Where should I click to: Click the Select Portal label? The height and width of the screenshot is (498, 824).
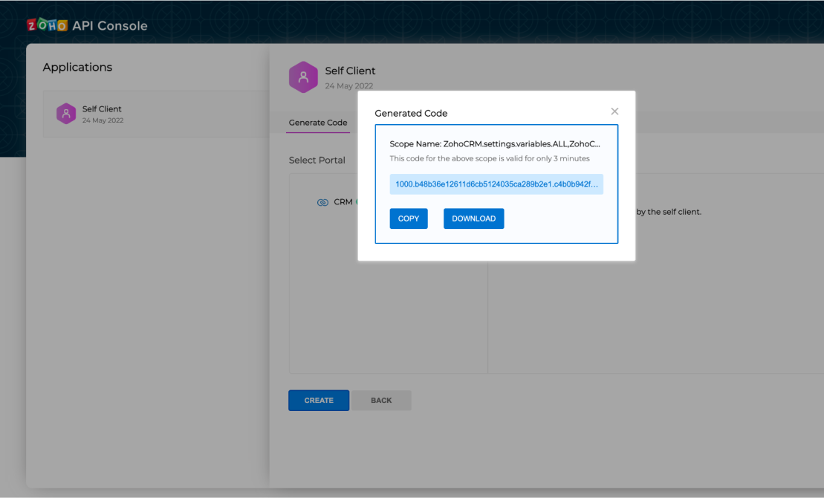(x=317, y=161)
